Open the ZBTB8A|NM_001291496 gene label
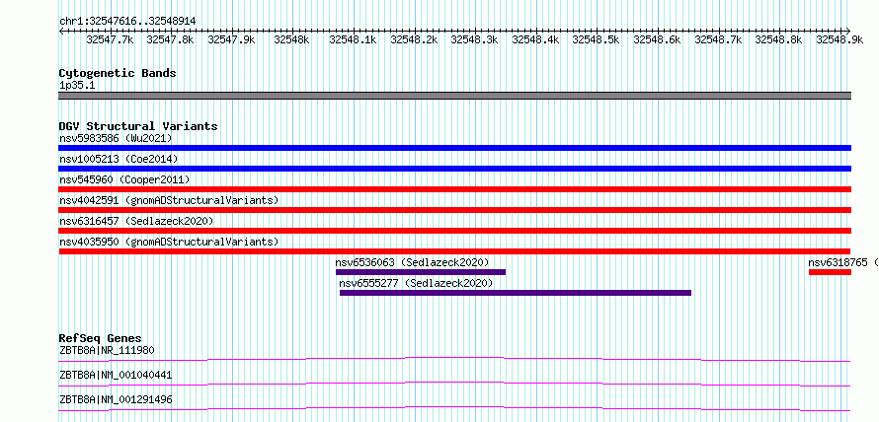Screen dimensions: 879x422 tap(116, 399)
